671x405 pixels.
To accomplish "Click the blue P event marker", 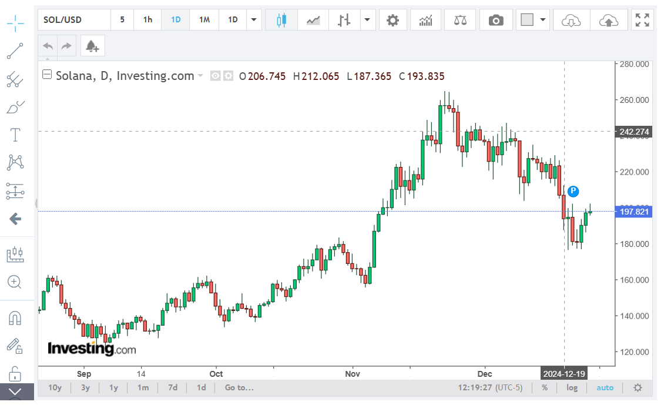I will [573, 192].
